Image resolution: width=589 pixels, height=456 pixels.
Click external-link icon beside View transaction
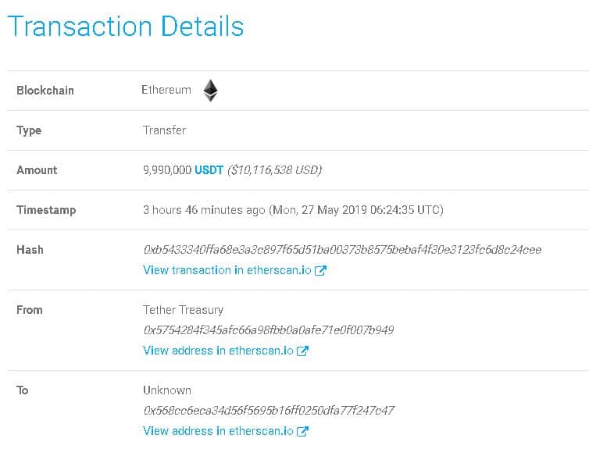click(x=320, y=270)
